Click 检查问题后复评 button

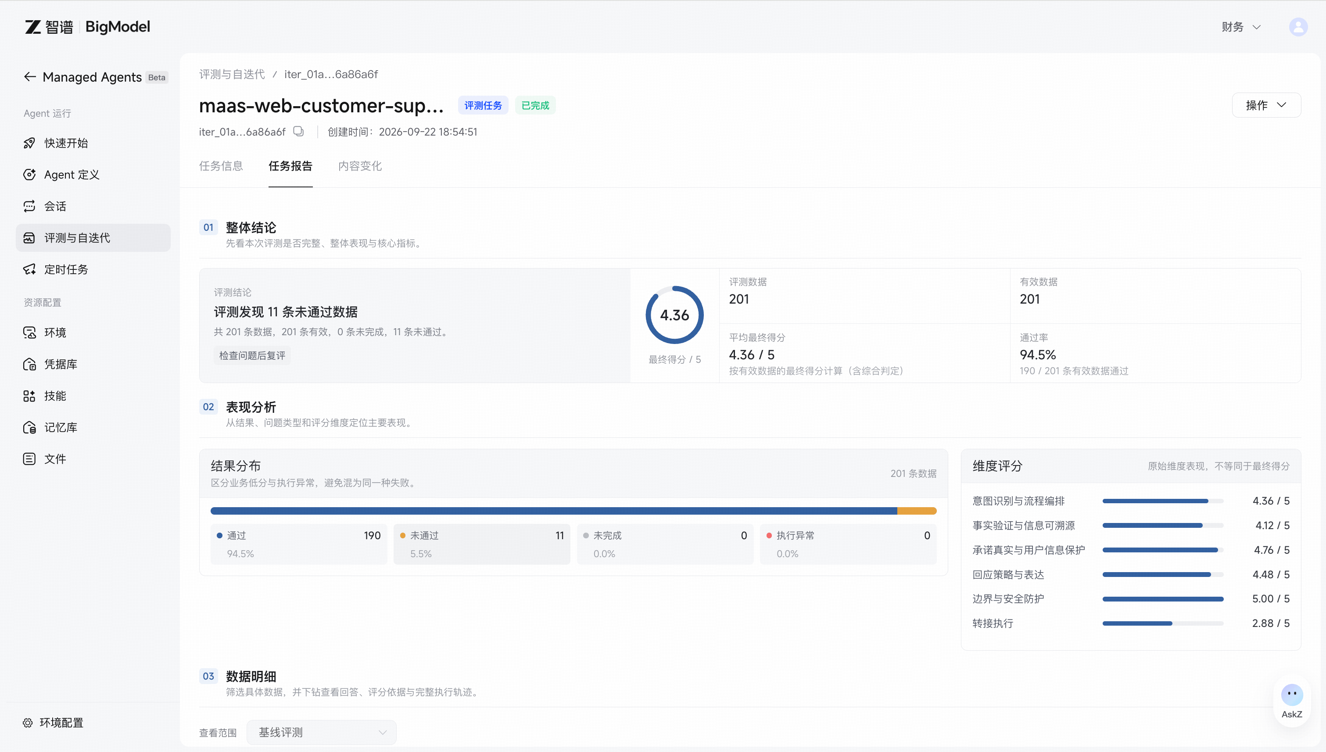point(252,355)
